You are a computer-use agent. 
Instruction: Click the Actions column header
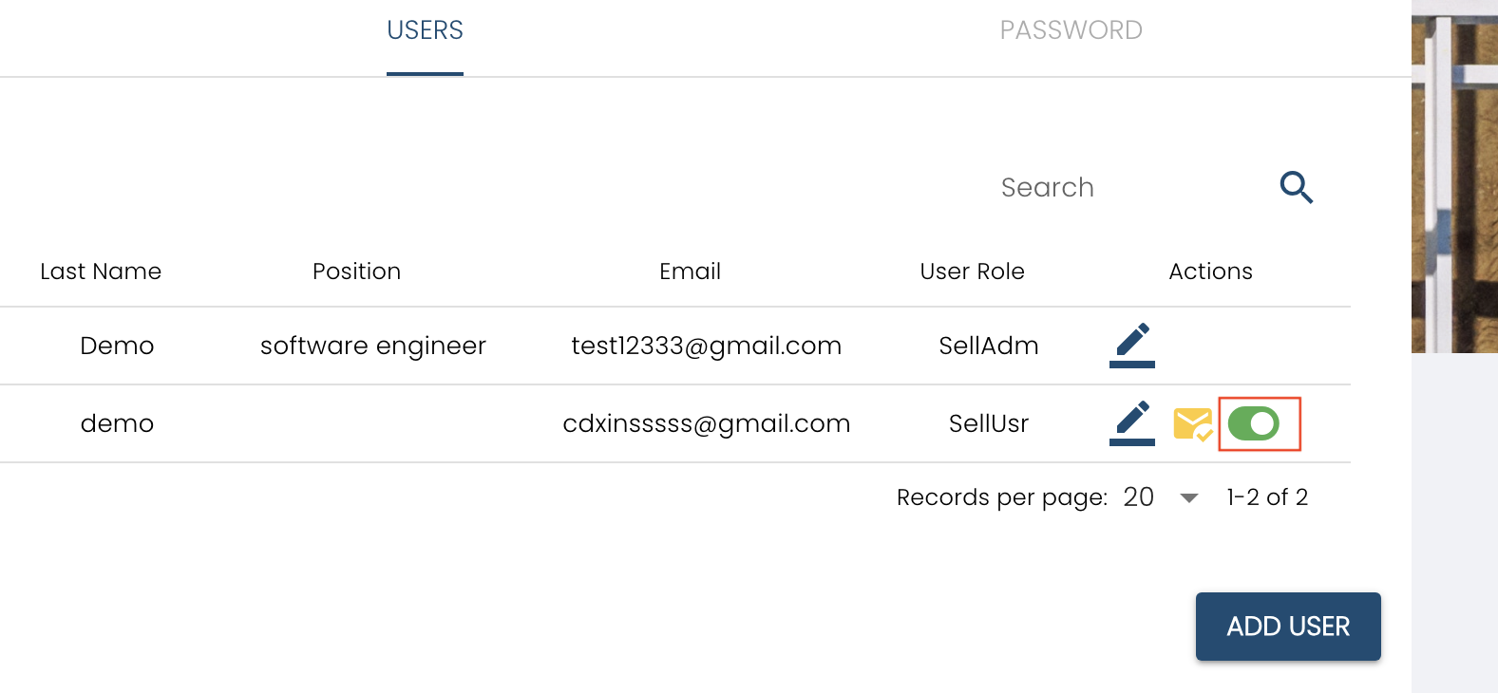tap(1210, 272)
